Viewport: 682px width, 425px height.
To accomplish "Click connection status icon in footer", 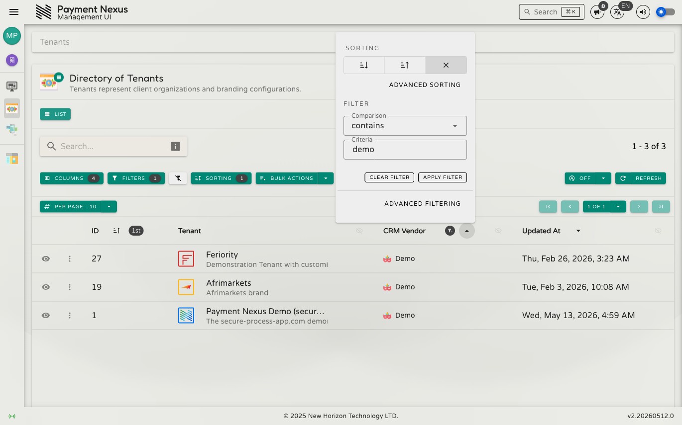I will 12,416.
